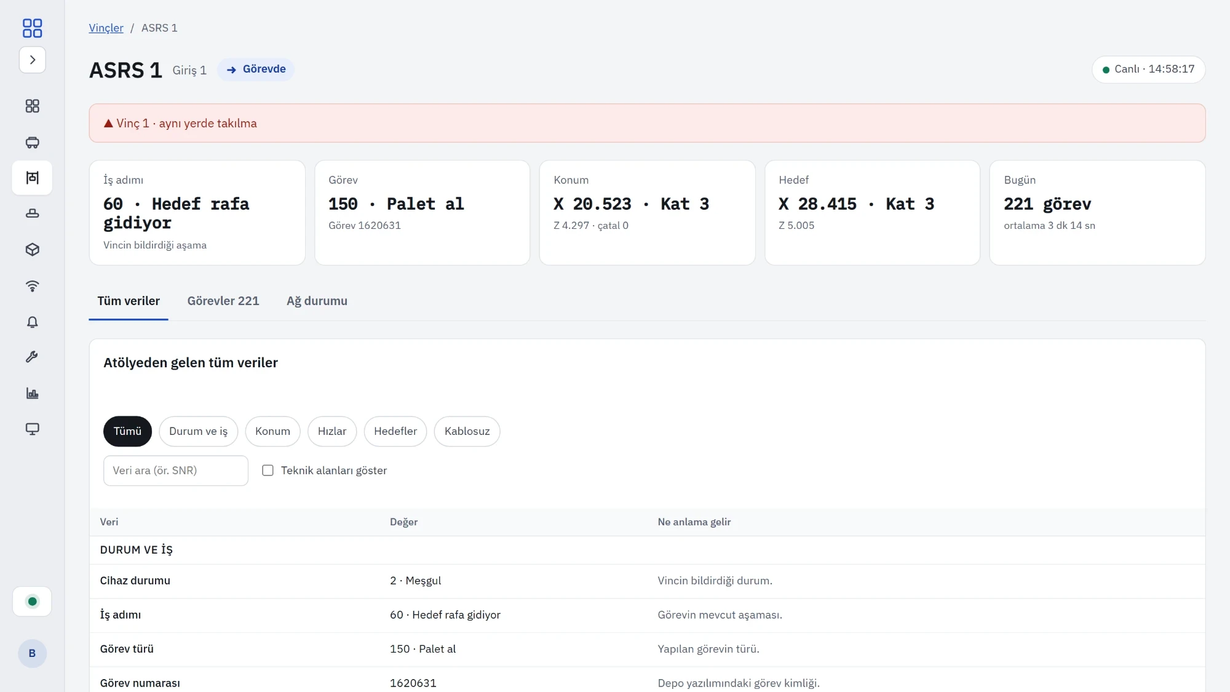The width and height of the screenshot is (1230, 692).
Task: Expand the sidebar with the chevron button
Action: 33,60
